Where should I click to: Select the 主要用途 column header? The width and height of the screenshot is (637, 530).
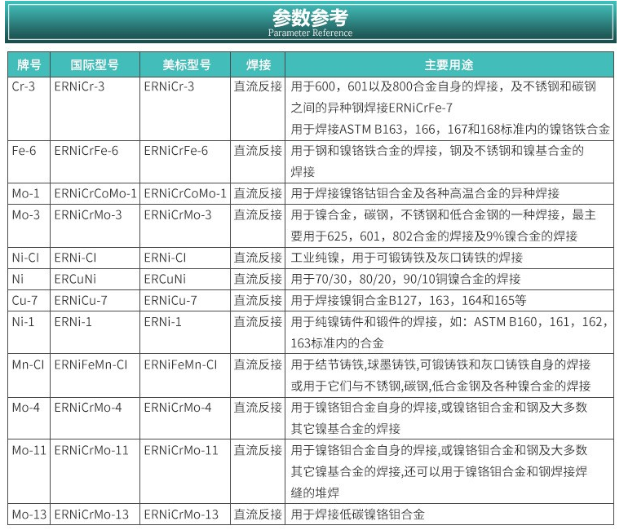coord(449,64)
